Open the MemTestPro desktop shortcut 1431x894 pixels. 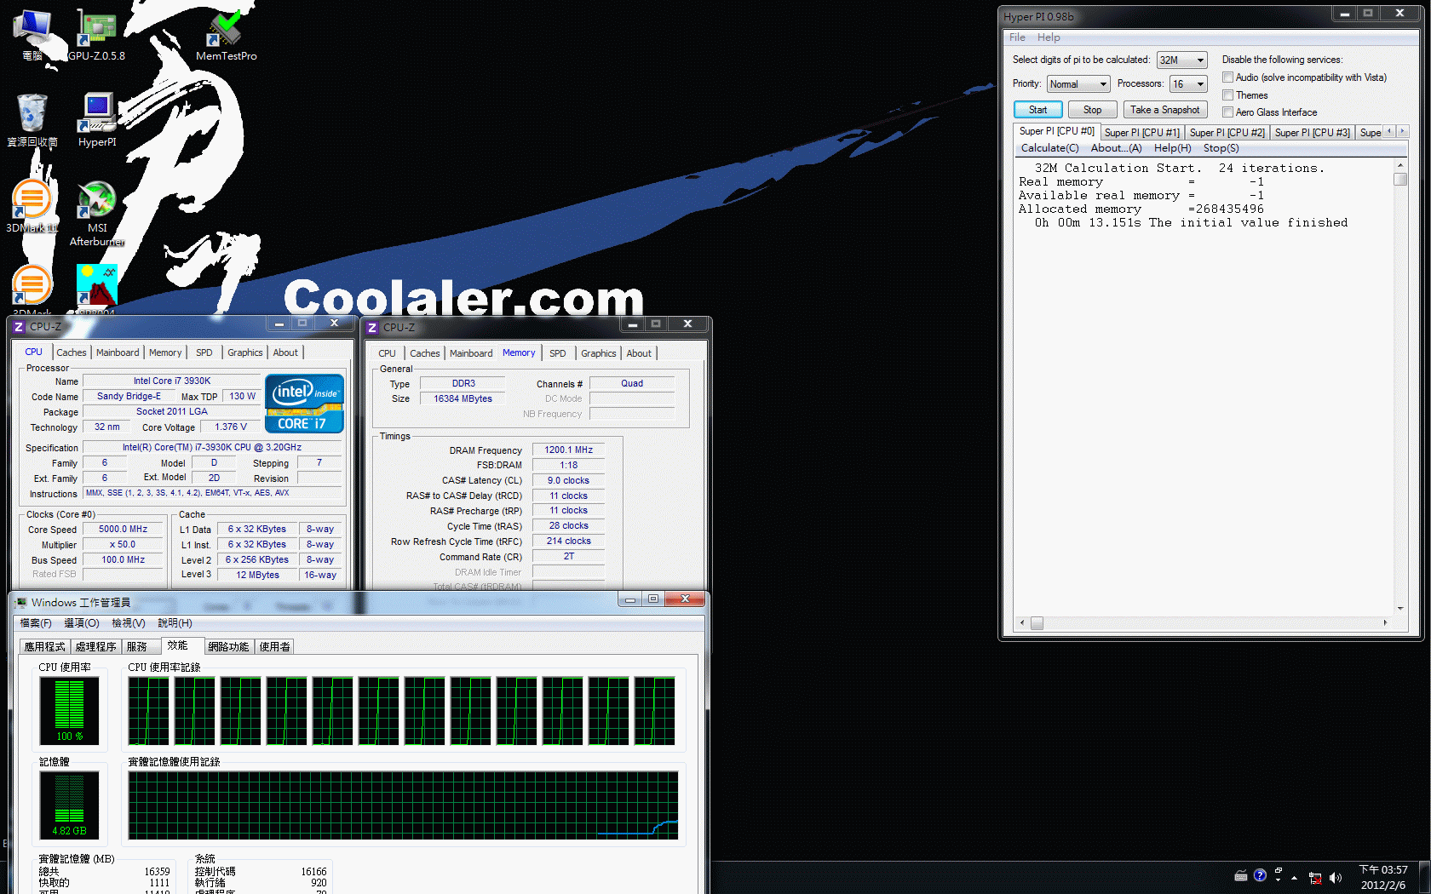coord(226,34)
